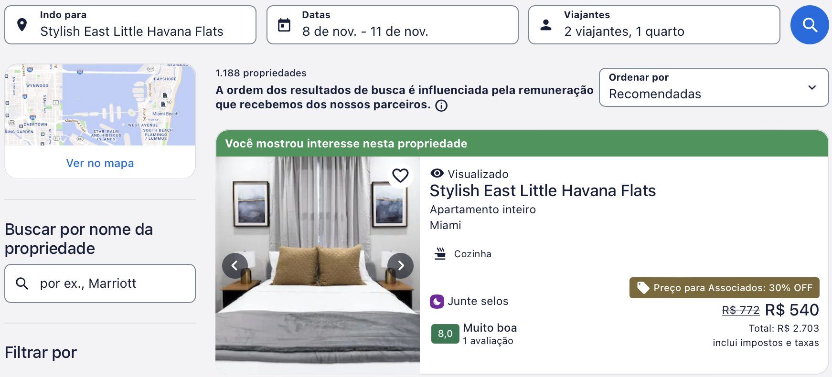The width and height of the screenshot is (832, 377).
Task: Click the calendar icon in dates field
Action: [284, 25]
